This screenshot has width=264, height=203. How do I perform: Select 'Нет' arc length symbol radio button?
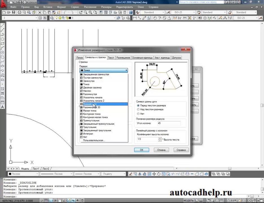tap(138, 114)
